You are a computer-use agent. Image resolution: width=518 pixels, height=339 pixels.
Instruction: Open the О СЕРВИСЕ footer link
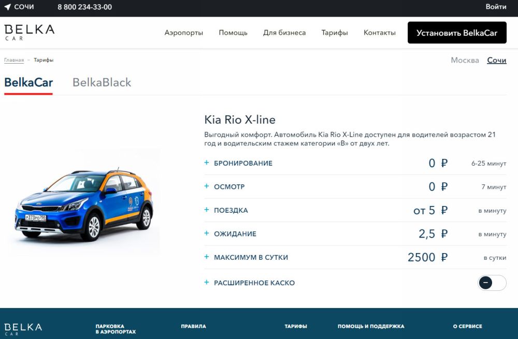[x=467, y=327]
